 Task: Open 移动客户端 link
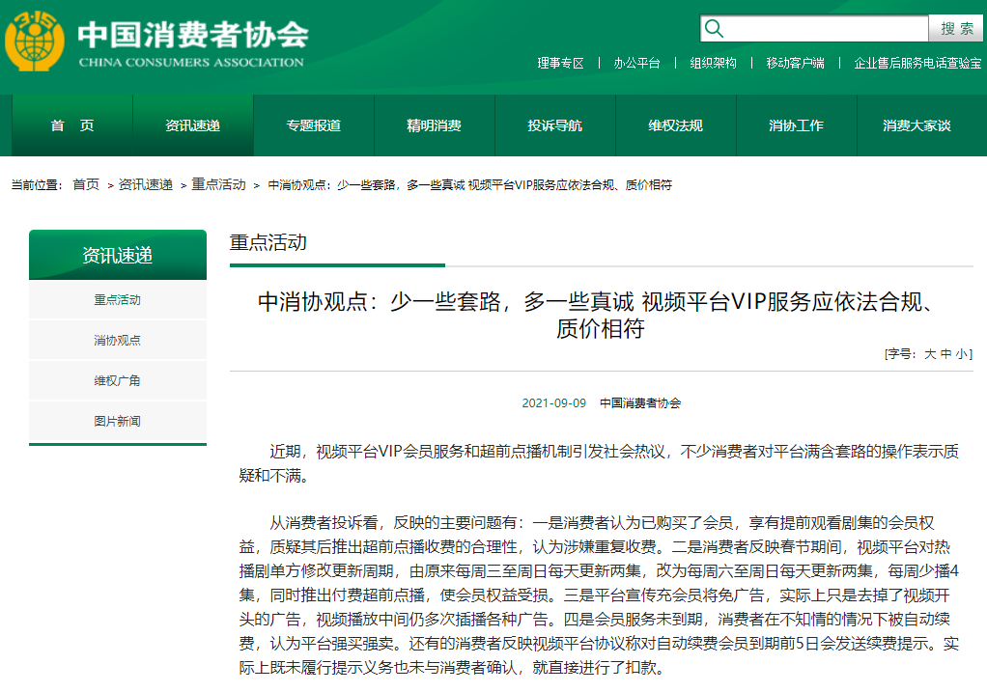[795, 63]
